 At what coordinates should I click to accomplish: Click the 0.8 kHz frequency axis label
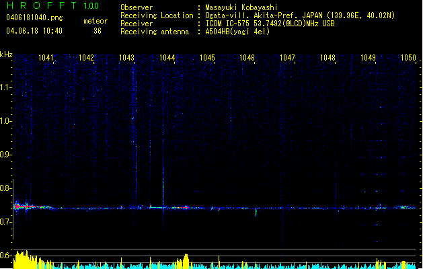[5, 188]
